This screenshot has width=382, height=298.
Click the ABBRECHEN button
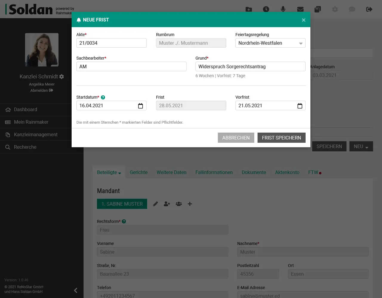(236, 138)
